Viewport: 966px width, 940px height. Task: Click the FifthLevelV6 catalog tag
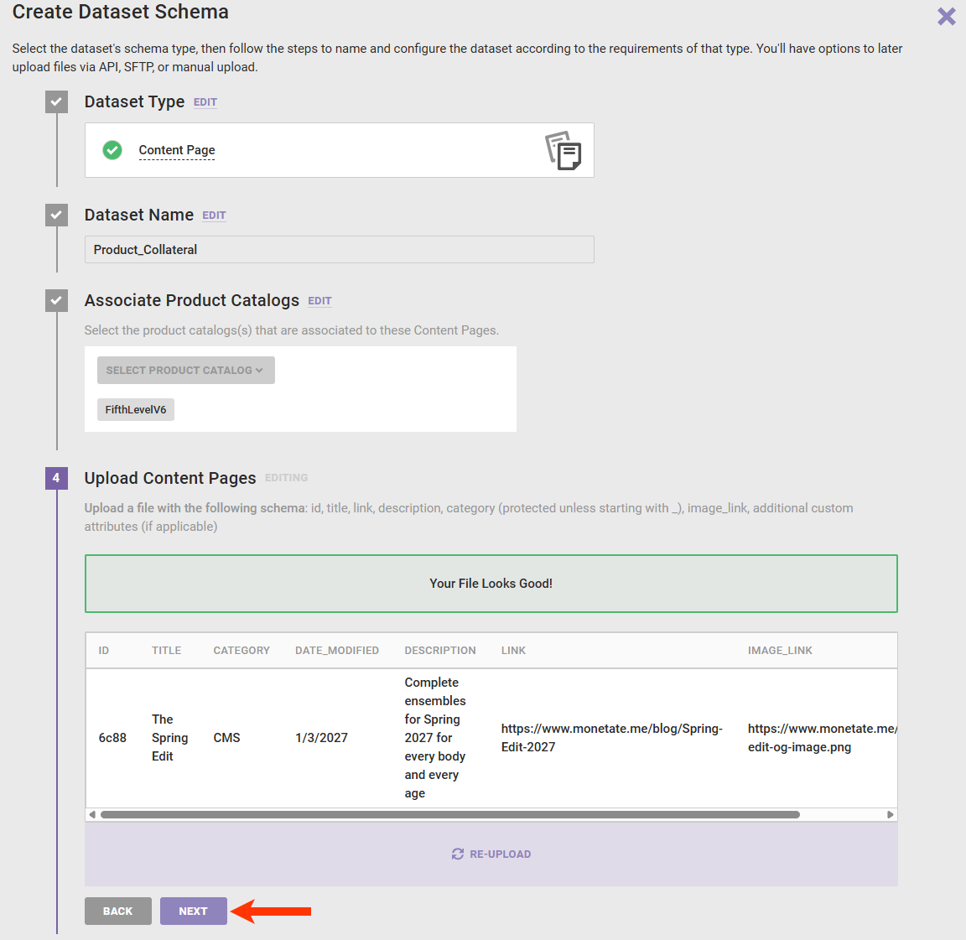136,410
